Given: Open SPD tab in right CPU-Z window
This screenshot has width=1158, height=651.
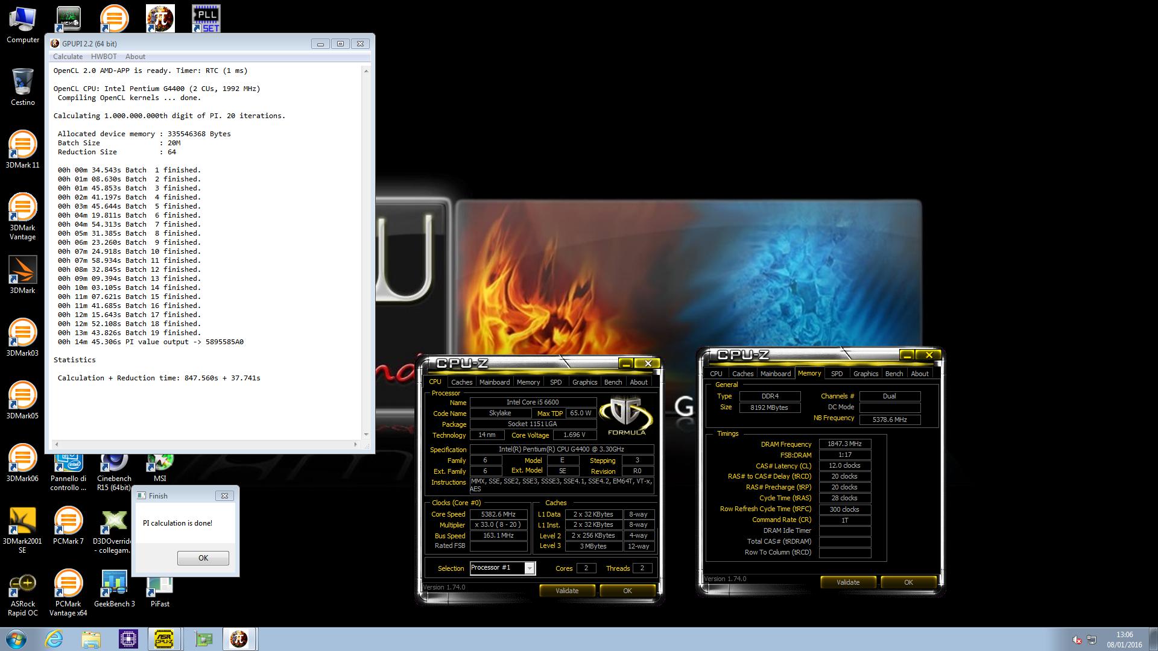Looking at the screenshot, I should [x=837, y=374].
